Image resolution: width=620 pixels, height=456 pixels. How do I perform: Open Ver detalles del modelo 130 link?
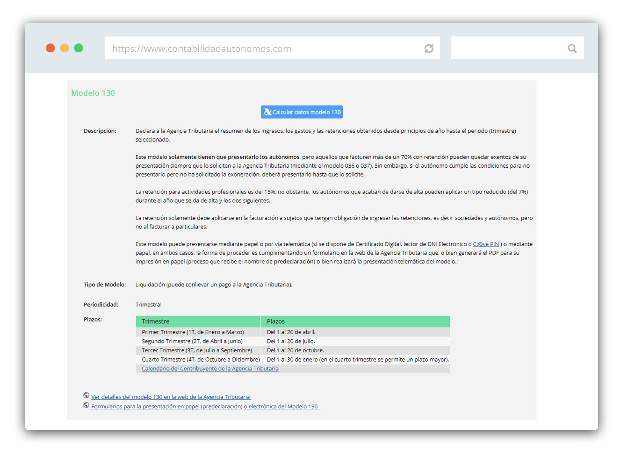(x=171, y=397)
